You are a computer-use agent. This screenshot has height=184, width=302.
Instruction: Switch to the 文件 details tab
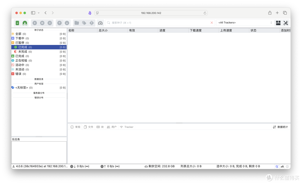click(x=89, y=127)
